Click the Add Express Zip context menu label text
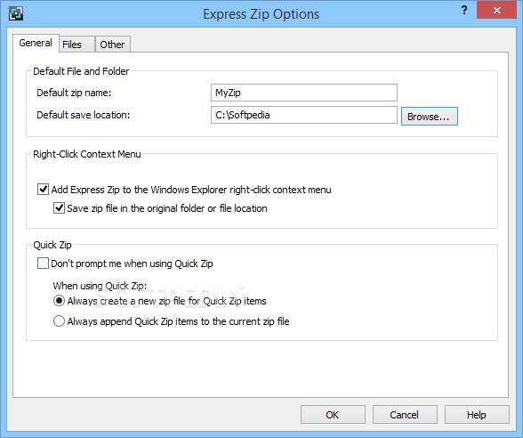 191,190
